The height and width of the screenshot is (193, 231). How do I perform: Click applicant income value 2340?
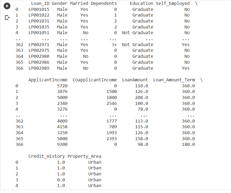coord(62,104)
